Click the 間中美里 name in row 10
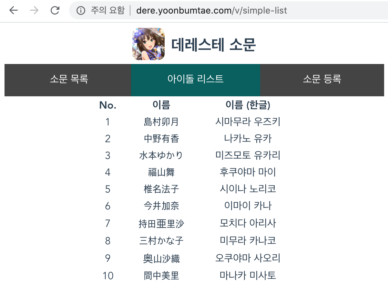Image resolution: width=388 pixels, height=287 pixels. [161, 276]
